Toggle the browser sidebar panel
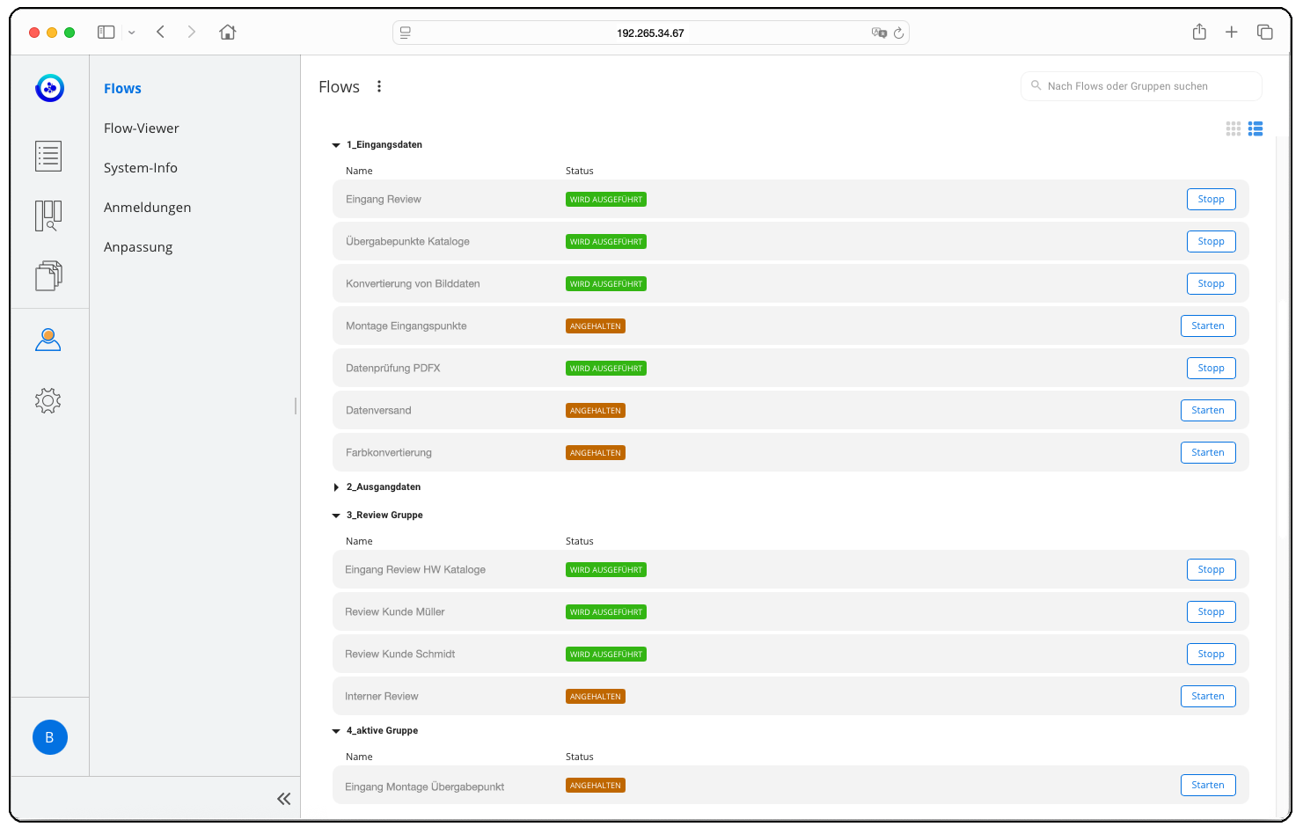This screenshot has width=1303, height=834. (106, 33)
